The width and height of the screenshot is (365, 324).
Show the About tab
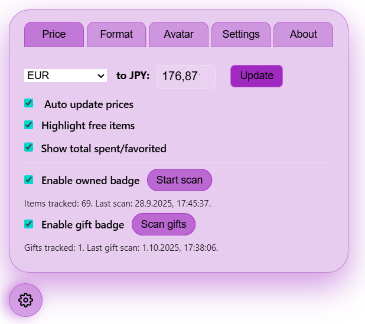(x=304, y=34)
